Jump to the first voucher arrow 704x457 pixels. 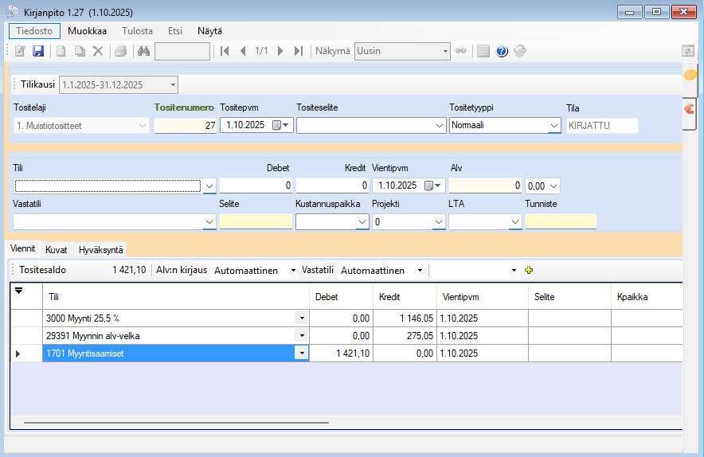(x=225, y=51)
